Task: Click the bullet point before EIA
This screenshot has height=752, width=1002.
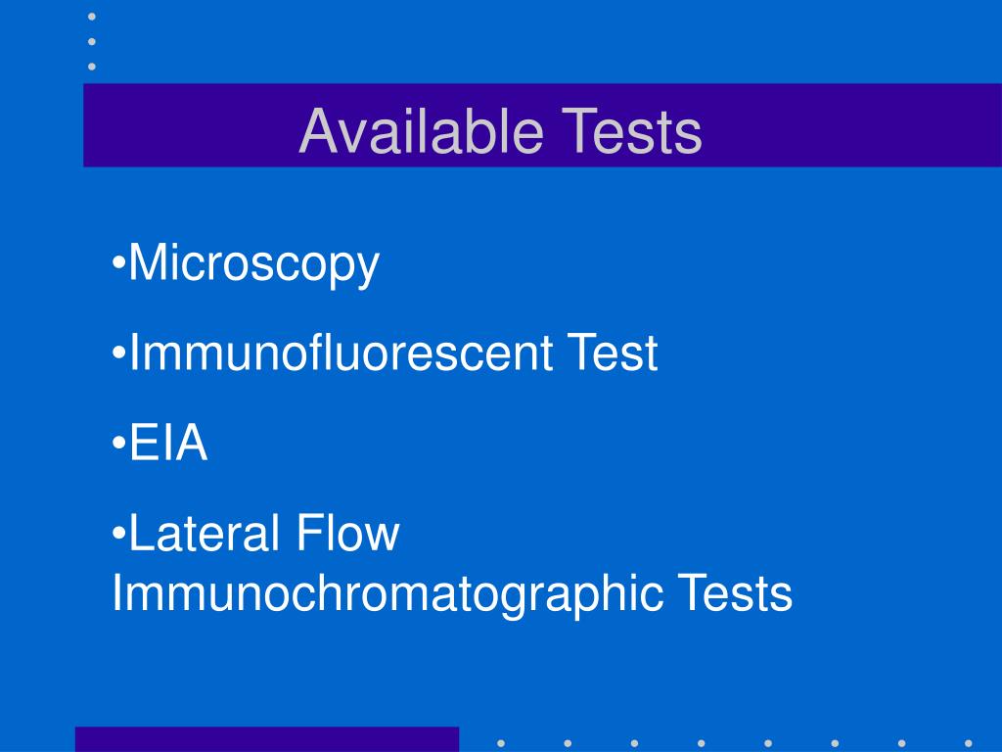Action: pos(118,442)
